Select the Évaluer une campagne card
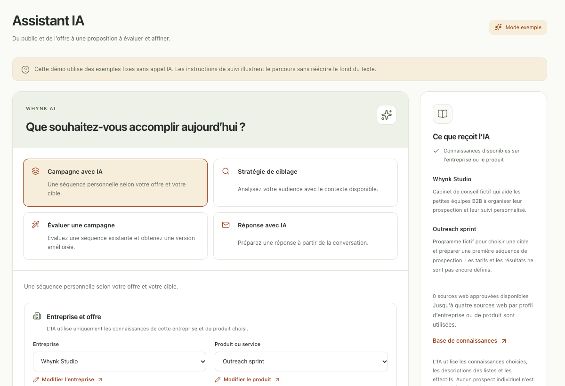Viewport: 565px width, 386px height. click(115, 236)
